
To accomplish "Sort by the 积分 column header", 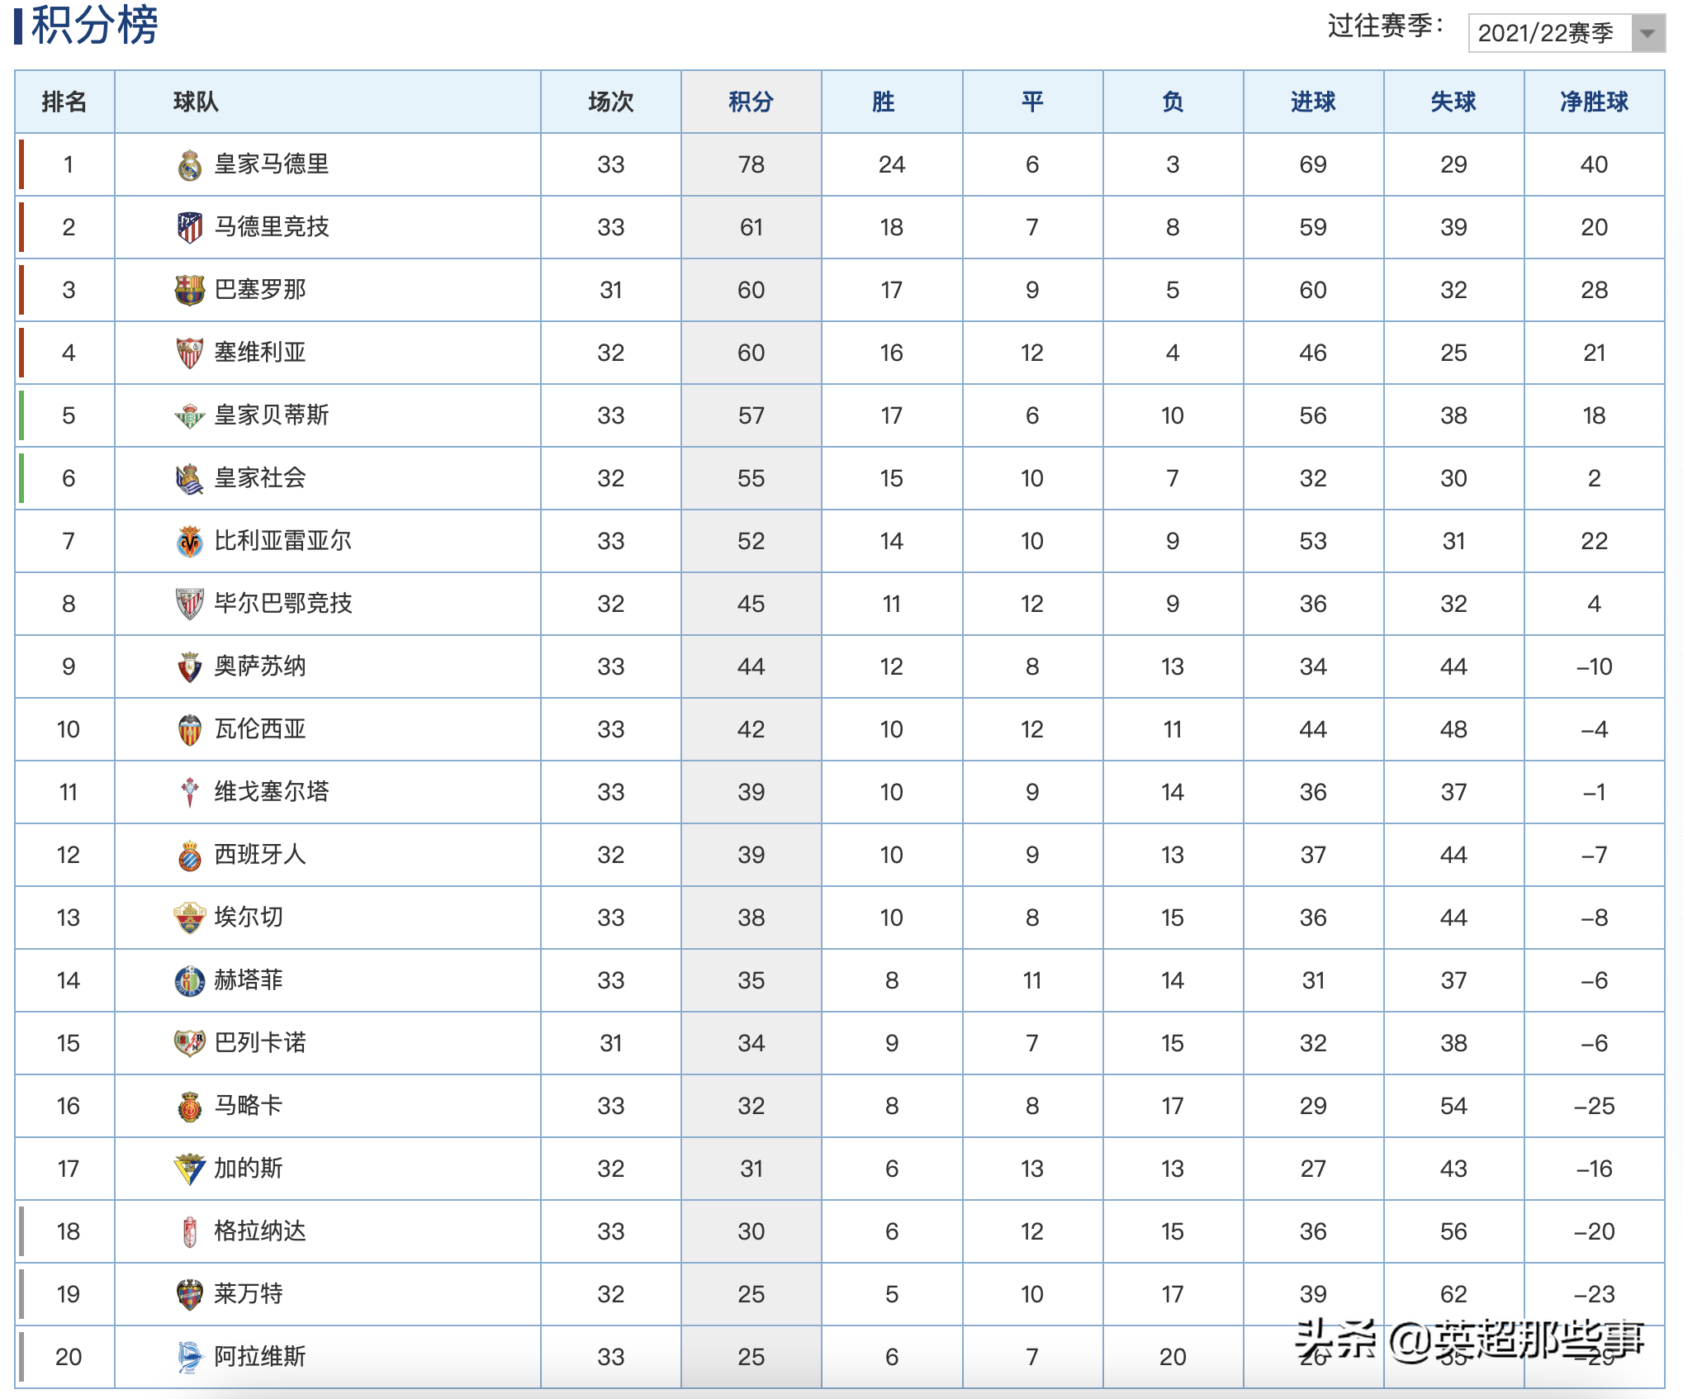I will 751,102.
